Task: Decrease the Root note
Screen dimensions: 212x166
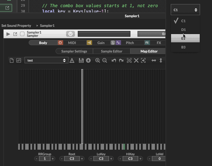Action: pyautogui.click(x=62, y=159)
